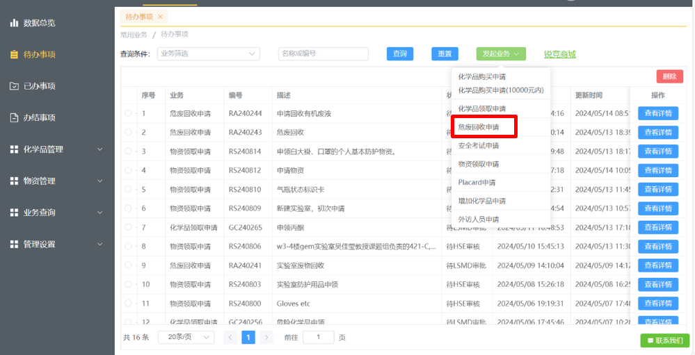Open the 锐竞商城 link
The width and height of the screenshot is (695, 355).
(559, 54)
